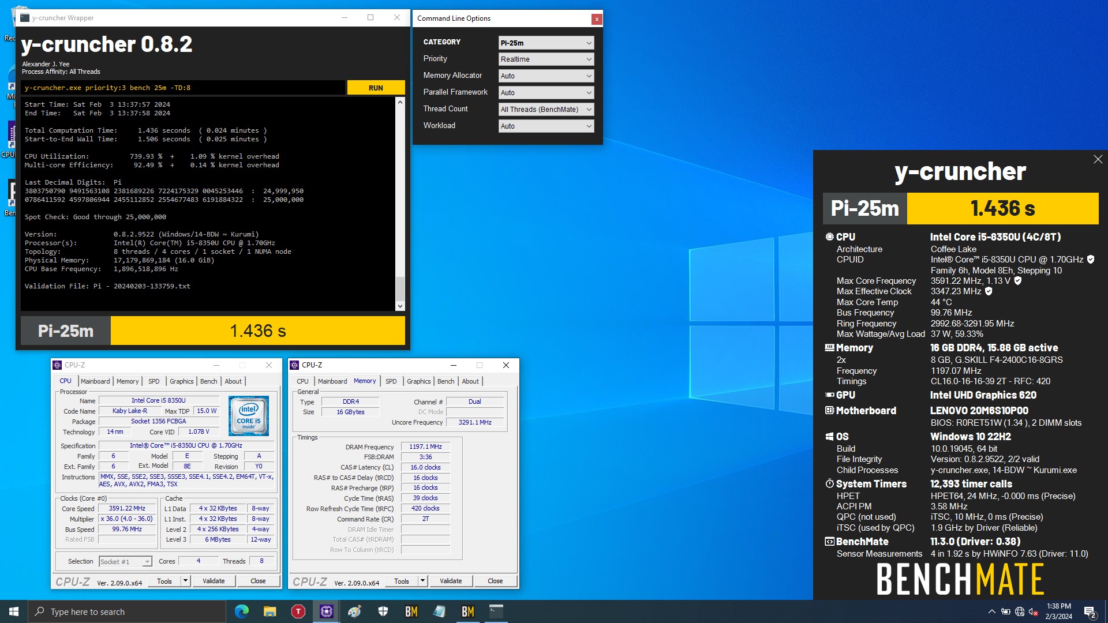The width and height of the screenshot is (1108, 623).
Task: Click the Intel Core i5 logo in CPU-Z
Action: click(x=249, y=415)
